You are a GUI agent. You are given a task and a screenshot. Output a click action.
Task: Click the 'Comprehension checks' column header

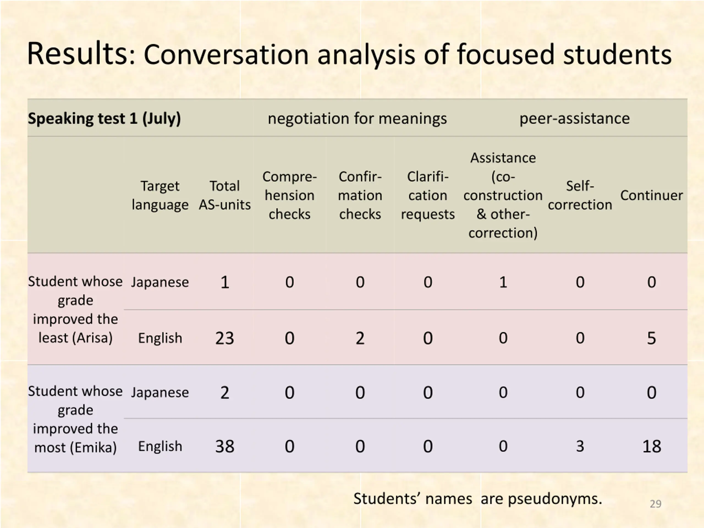(289, 195)
